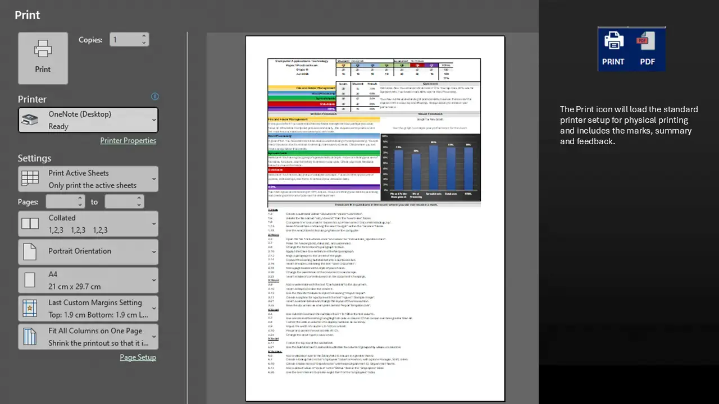The width and height of the screenshot is (719, 404).
Task: Click the PDF export icon
Action: pos(647,49)
